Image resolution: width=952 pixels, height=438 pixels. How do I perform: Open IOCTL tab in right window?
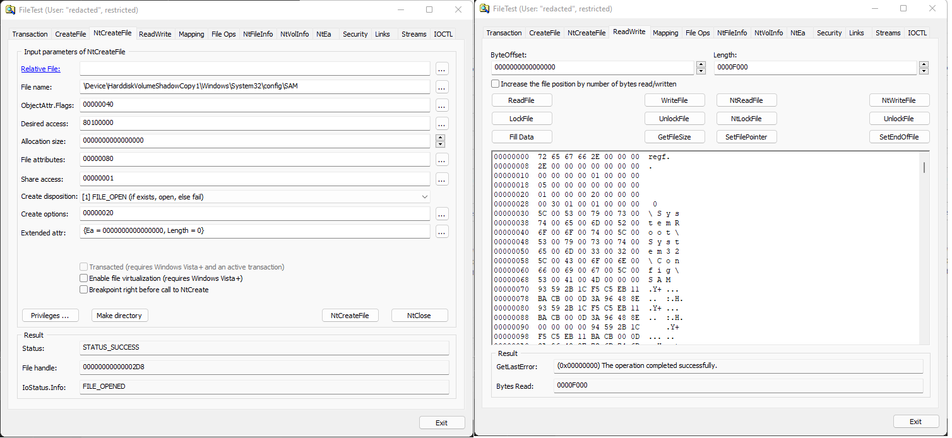click(917, 33)
